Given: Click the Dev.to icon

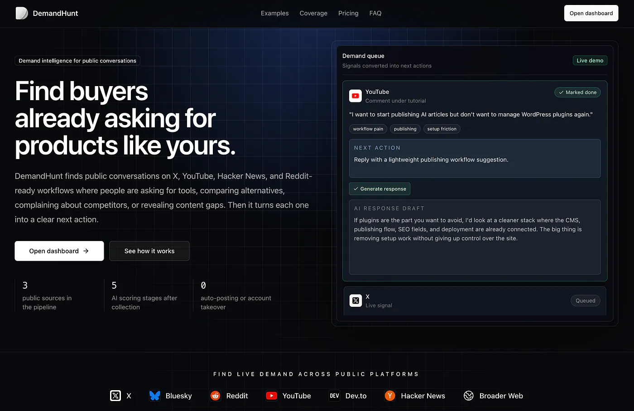Looking at the screenshot, I should pos(334,396).
